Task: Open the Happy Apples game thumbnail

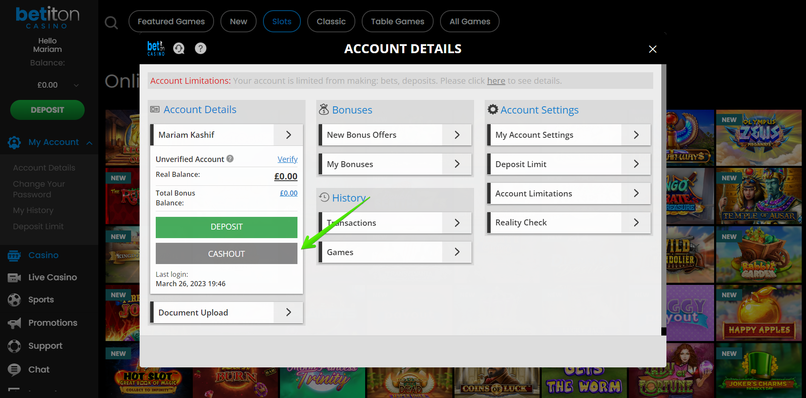Action: point(759,313)
